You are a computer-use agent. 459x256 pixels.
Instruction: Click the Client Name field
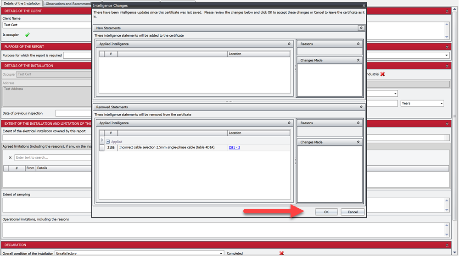pyautogui.click(x=47, y=25)
